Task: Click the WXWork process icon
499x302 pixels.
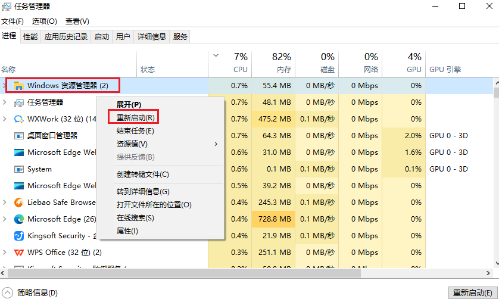Action: click(x=19, y=119)
